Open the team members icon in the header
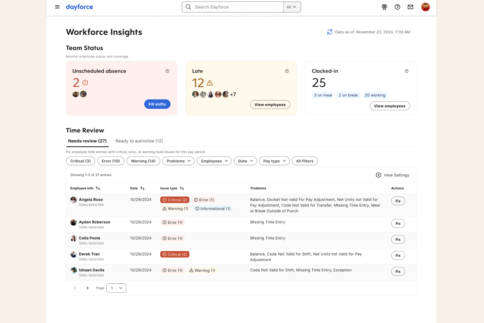Image resolution: width=484 pixels, height=323 pixels. [x=384, y=7]
